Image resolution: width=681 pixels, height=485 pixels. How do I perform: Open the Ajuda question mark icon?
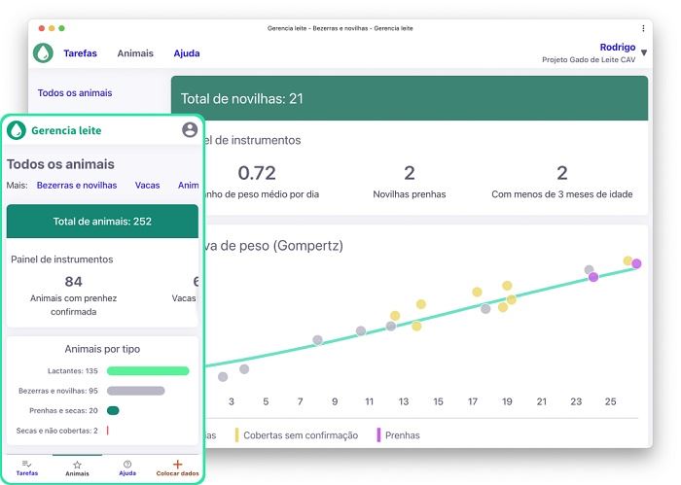coord(127,464)
